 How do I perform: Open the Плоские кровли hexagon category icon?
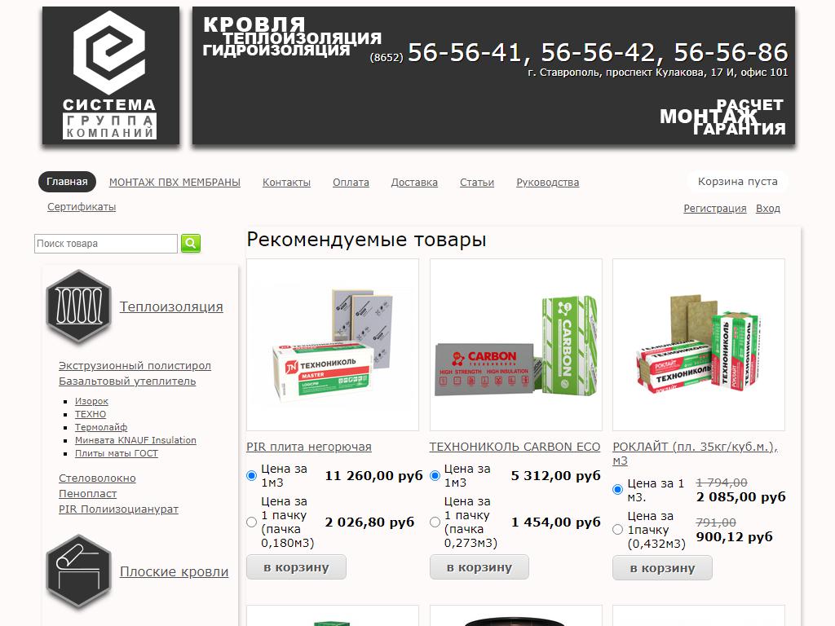[x=78, y=571]
